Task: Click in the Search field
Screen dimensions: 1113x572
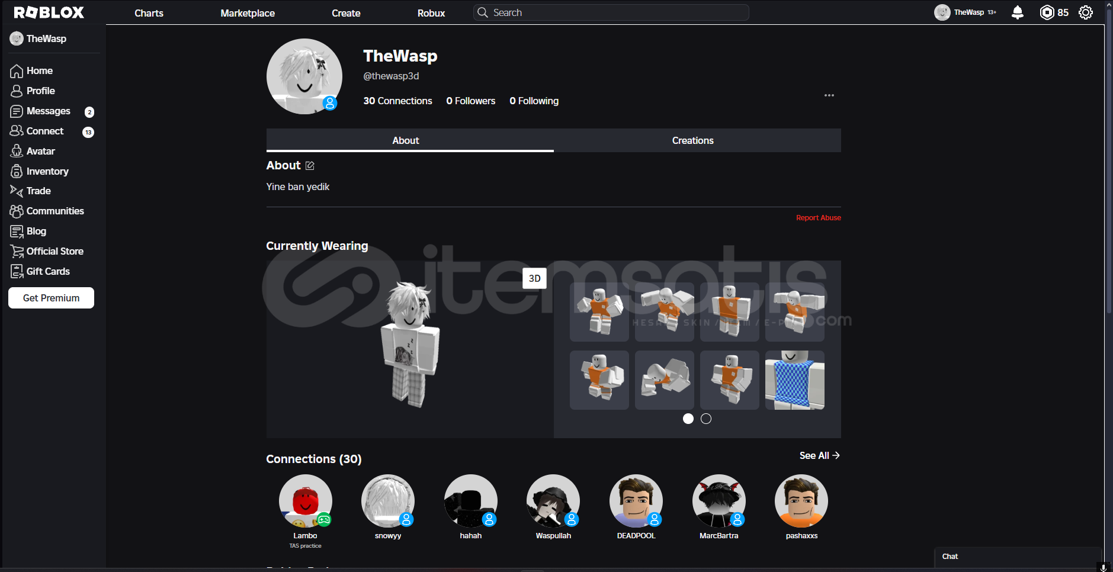Action: (611, 12)
